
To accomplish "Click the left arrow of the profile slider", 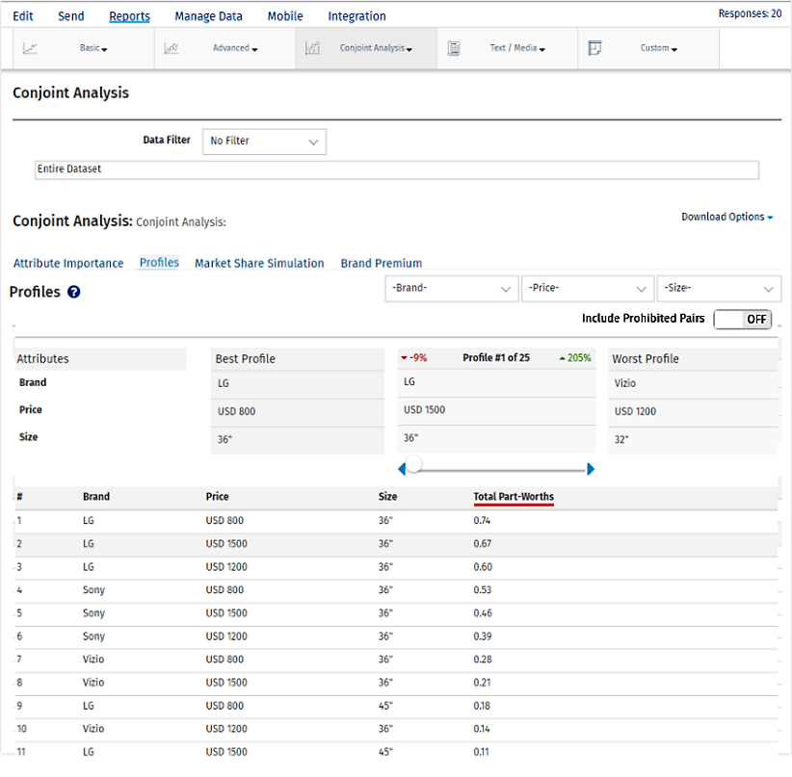I will pyautogui.click(x=402, y=469).
